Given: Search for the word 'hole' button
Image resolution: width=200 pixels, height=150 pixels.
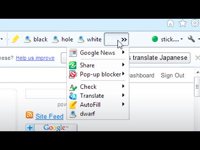Looking at the screenshot, I should pos(62,39).
